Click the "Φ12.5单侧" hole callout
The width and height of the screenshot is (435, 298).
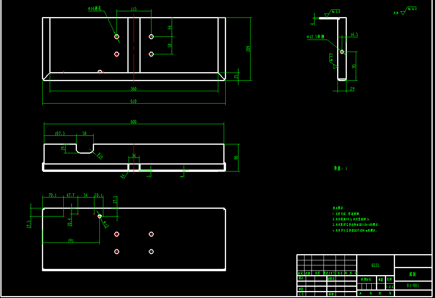[x=315, y=36]
